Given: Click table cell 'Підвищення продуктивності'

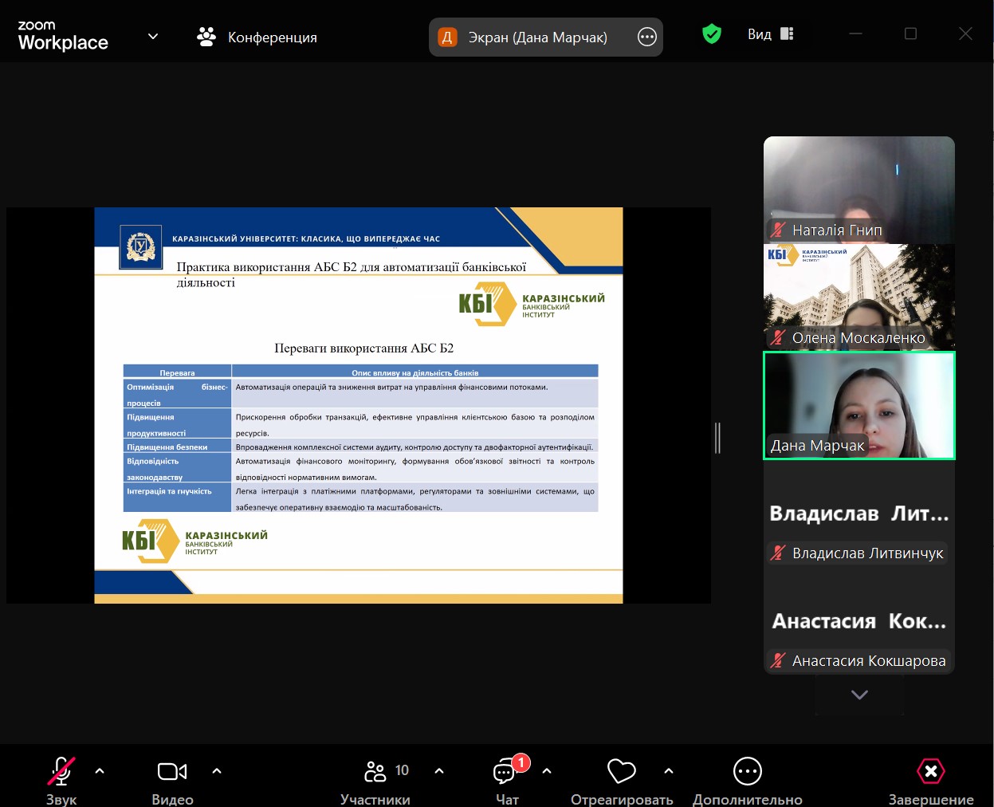Looking at the screenshot, I should 177,424.
